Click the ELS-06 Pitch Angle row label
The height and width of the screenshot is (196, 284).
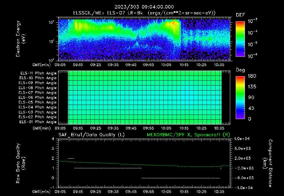[38, 98]
